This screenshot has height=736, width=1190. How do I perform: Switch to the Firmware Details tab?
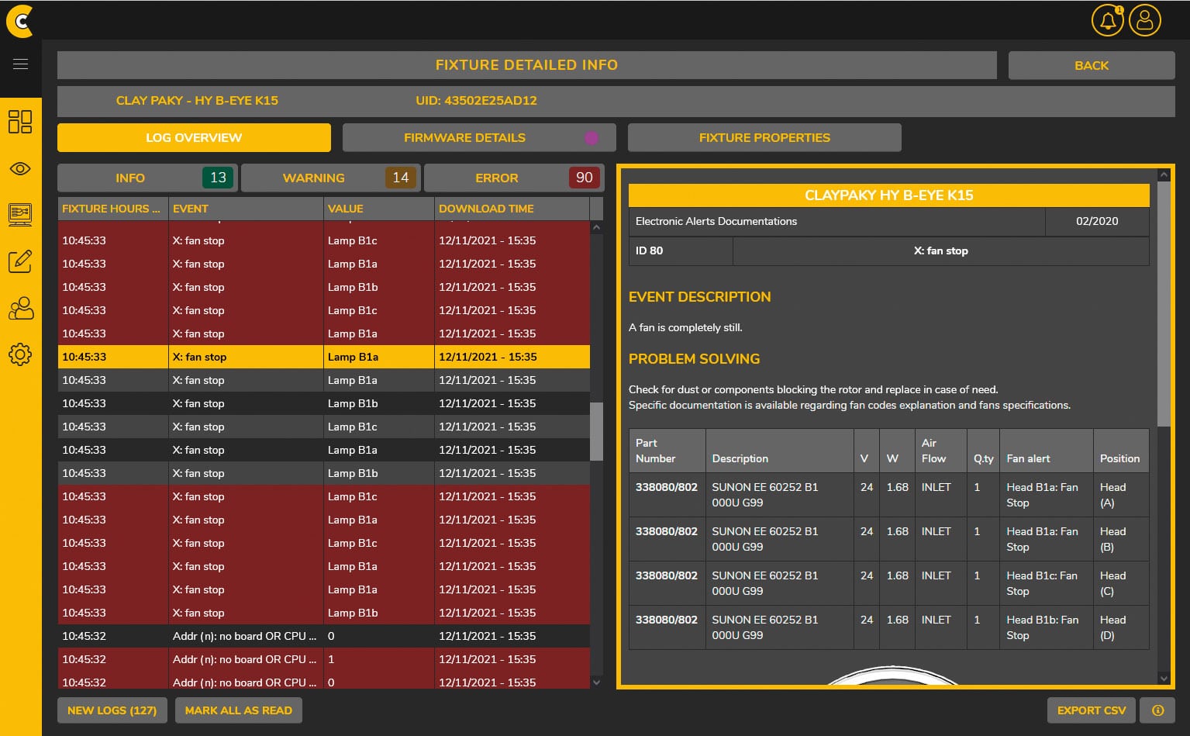[x=478, y=137]
